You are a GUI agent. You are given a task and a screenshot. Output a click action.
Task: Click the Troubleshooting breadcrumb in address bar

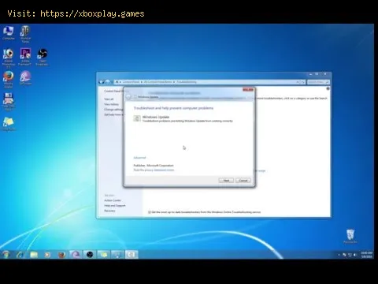point(187,82)
